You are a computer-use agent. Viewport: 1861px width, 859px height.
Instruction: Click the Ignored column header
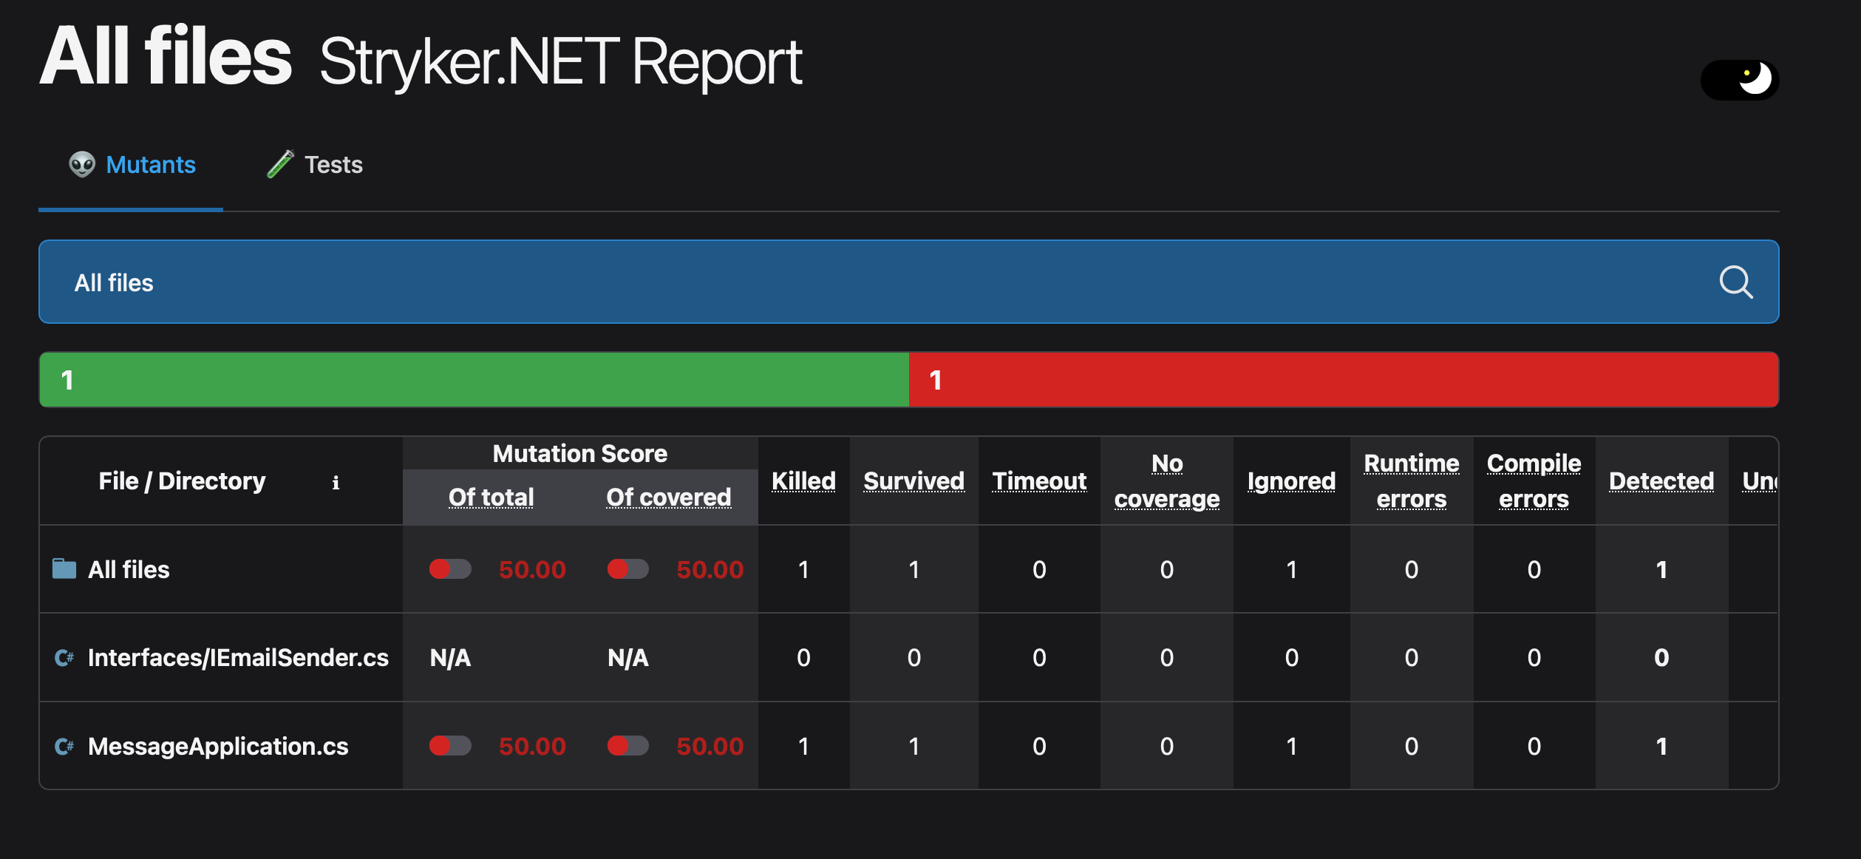(1291, 481)
